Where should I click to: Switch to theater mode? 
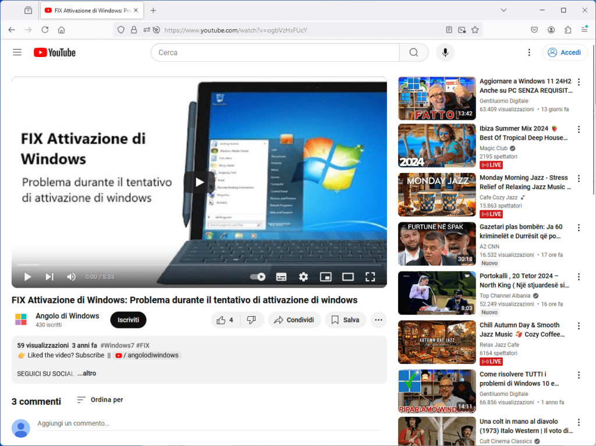[348, 277]
